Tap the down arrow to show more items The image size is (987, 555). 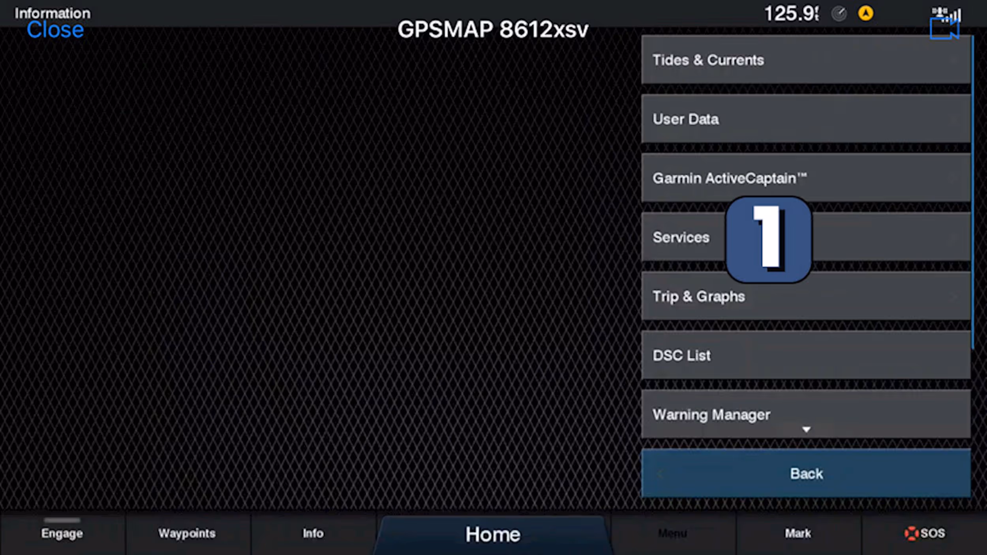[x=806, y=429]
